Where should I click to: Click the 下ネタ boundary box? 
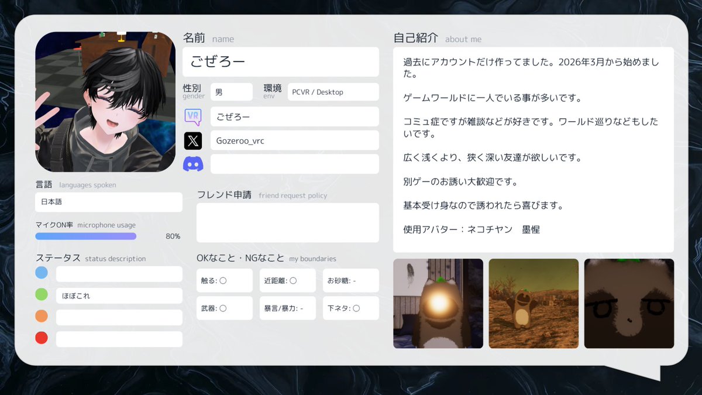click(351, 308)
